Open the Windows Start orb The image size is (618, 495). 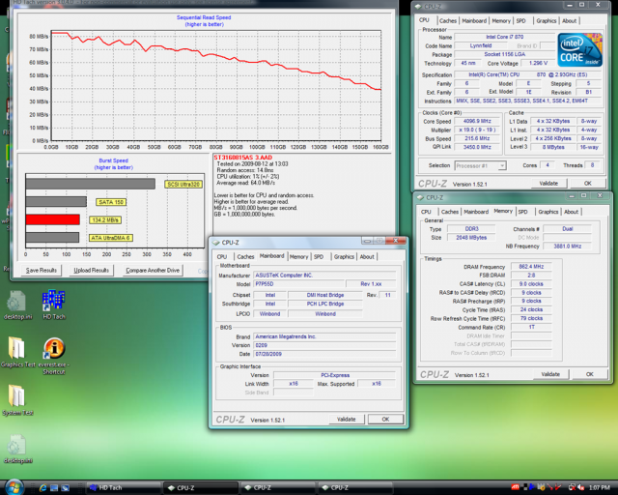pos(14,488)
